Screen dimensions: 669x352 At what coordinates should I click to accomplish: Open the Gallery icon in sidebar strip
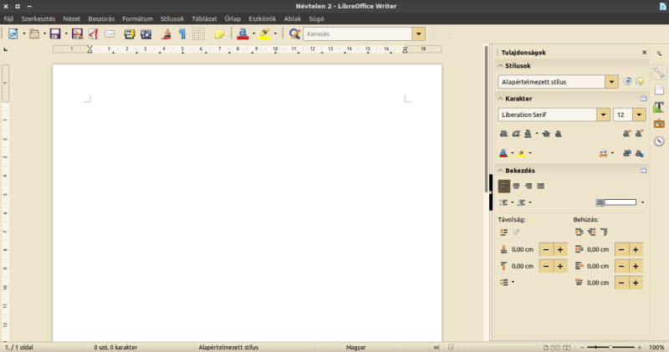tap(659, 124)
